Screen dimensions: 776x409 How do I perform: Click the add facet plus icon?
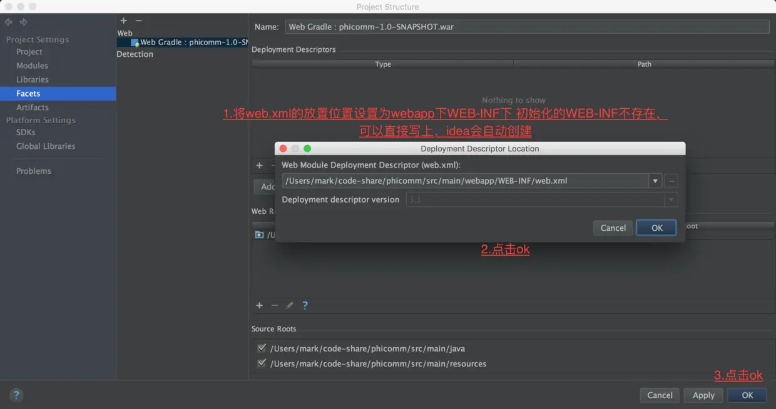coord(123,21)
